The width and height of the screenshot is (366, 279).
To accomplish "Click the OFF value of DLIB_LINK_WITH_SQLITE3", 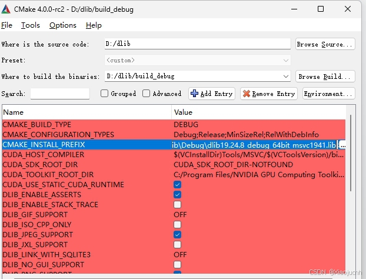I will [x=180, y=255].
